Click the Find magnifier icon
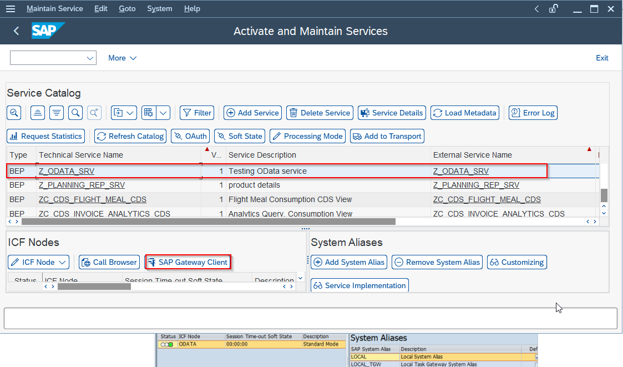This screenshot has height=367, width=623. (x=75, y=113)
